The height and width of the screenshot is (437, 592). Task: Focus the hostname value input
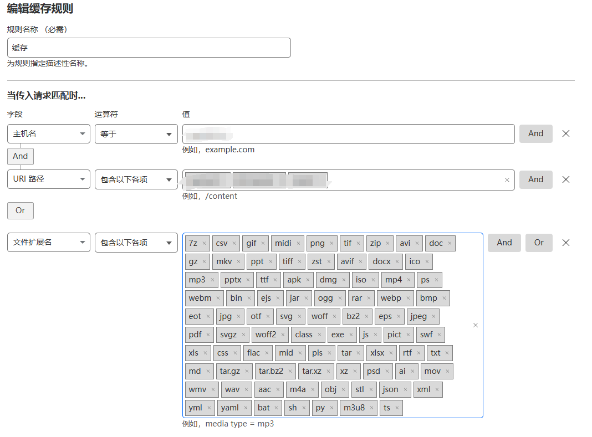click(x=348, y=134)
